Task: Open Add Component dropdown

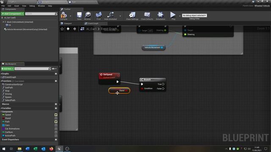Action: click(x=12, y=14)
